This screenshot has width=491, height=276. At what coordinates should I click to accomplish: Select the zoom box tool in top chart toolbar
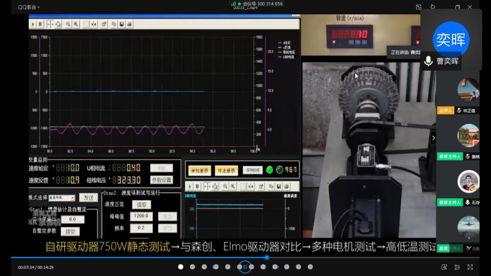pos(86,24)
